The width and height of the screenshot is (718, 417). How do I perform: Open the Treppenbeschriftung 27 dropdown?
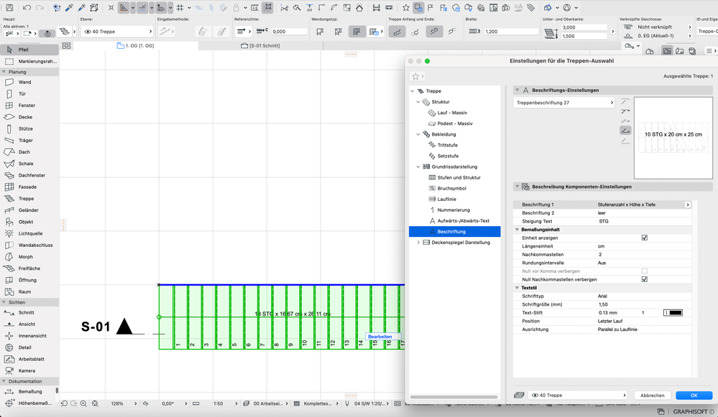click(564, 103)
